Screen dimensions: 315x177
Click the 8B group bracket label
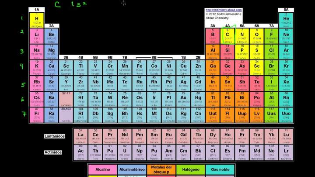(x=154, y=57)
